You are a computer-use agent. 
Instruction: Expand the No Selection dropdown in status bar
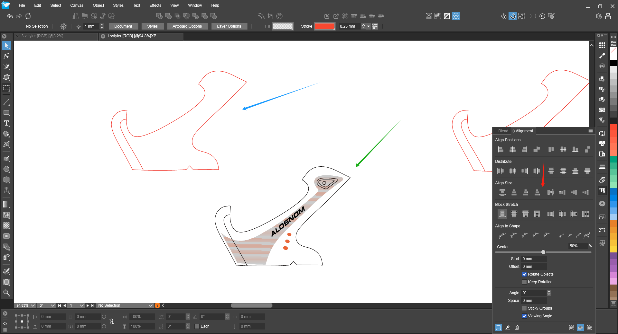(x=150, y=305)
